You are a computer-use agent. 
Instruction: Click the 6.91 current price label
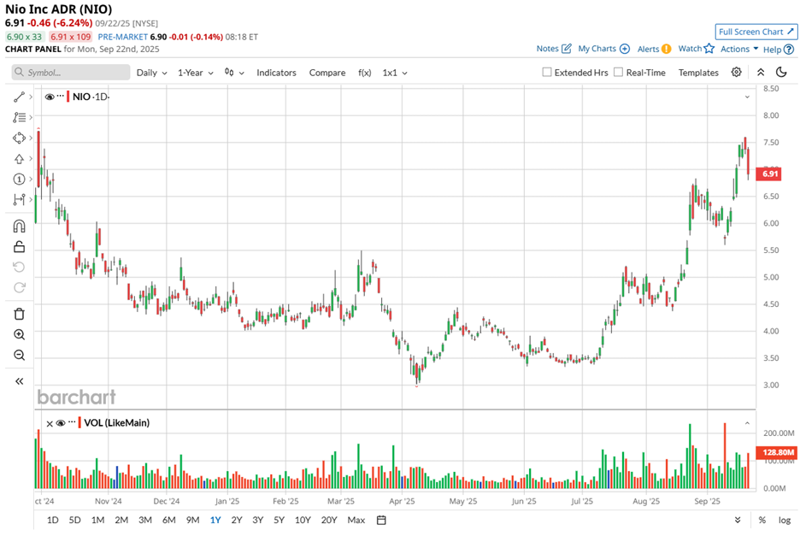pyautogui.click(x=770, y=174)
